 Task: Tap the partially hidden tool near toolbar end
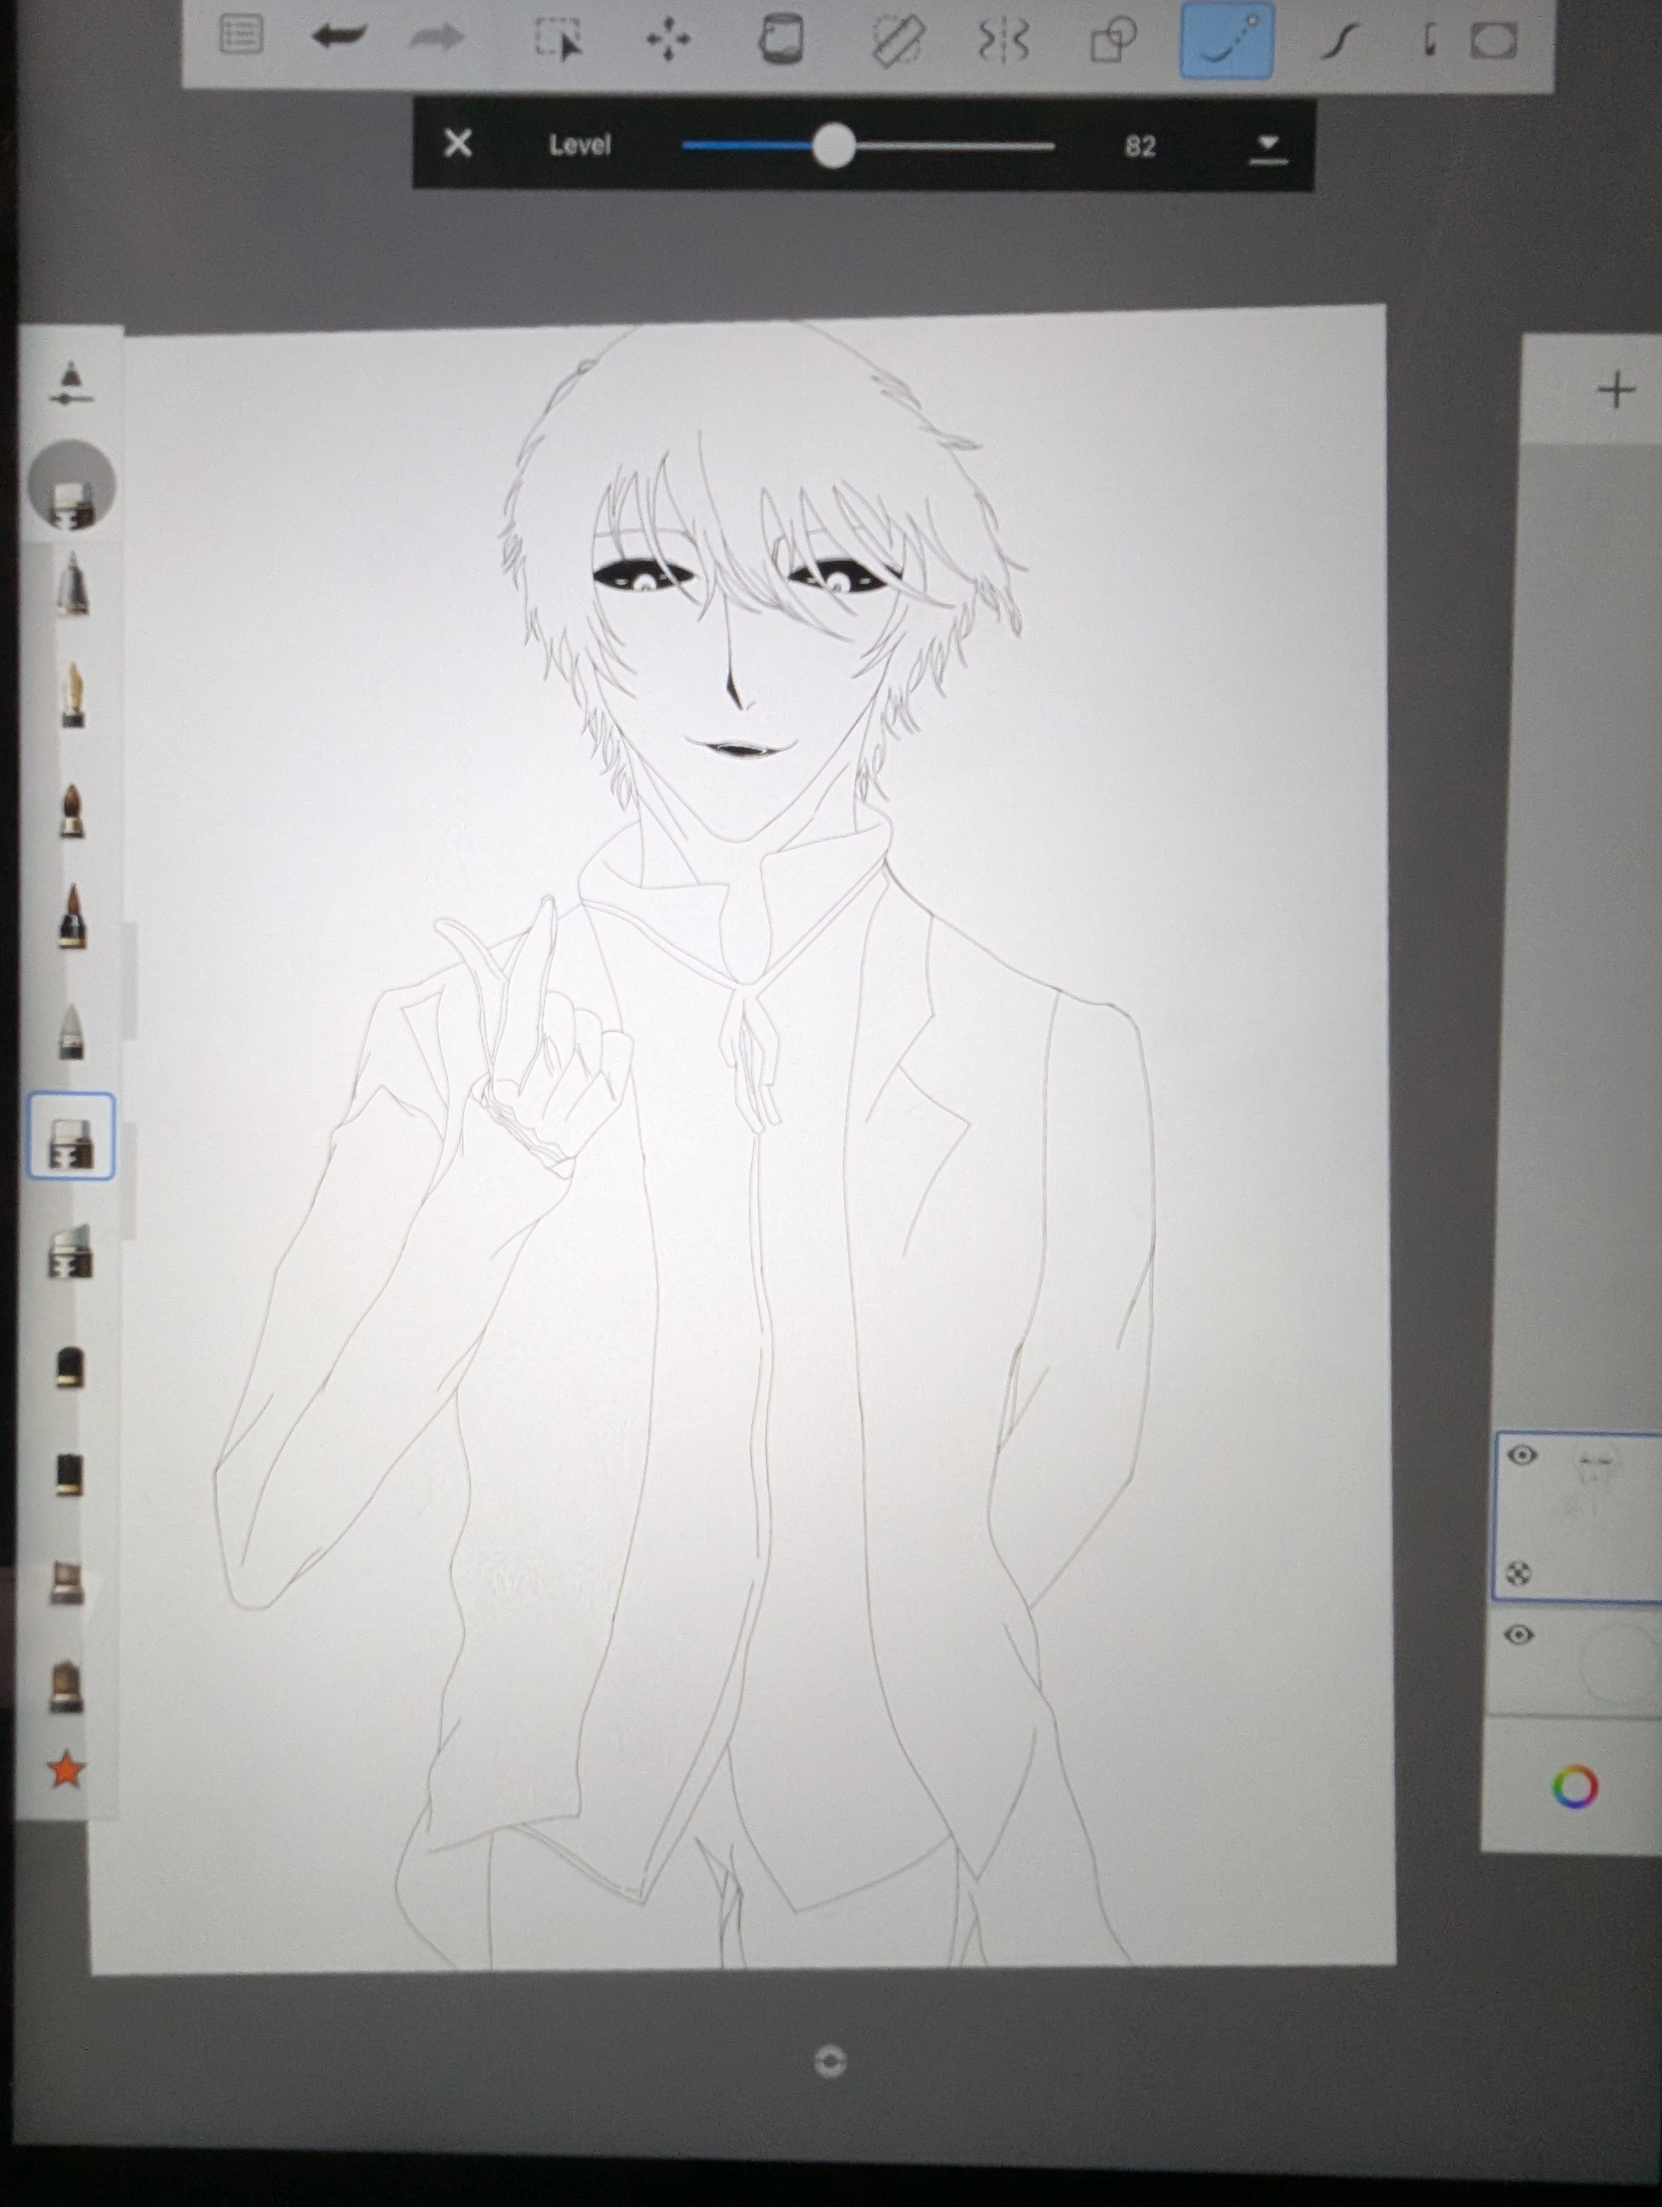[1429, 40]
